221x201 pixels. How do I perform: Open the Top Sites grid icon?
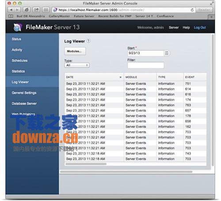pyautogui.click(x=46, y=10)
